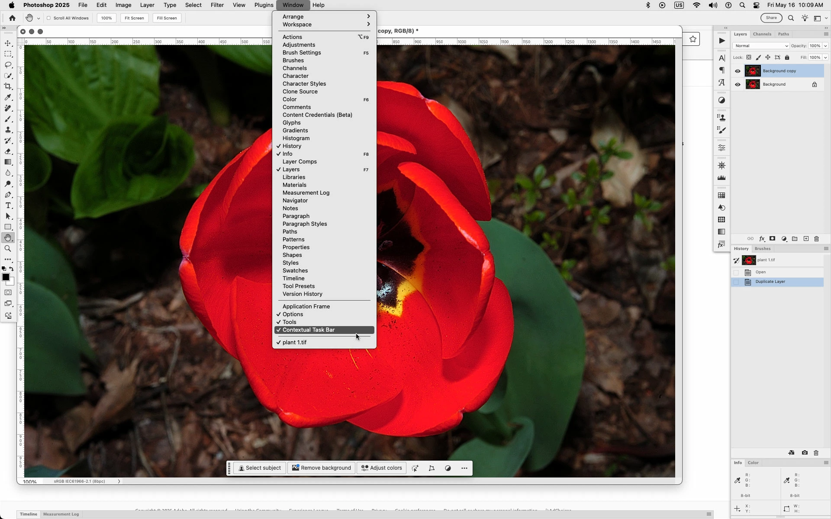Select the Open history state
Image resolution: width=831 pixels, height=519 pixels.
760,272
